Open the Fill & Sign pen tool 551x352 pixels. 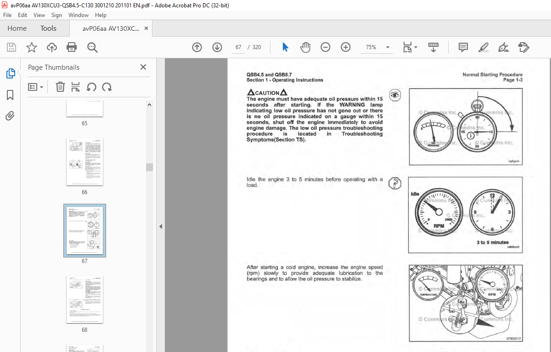pos(503,47)
